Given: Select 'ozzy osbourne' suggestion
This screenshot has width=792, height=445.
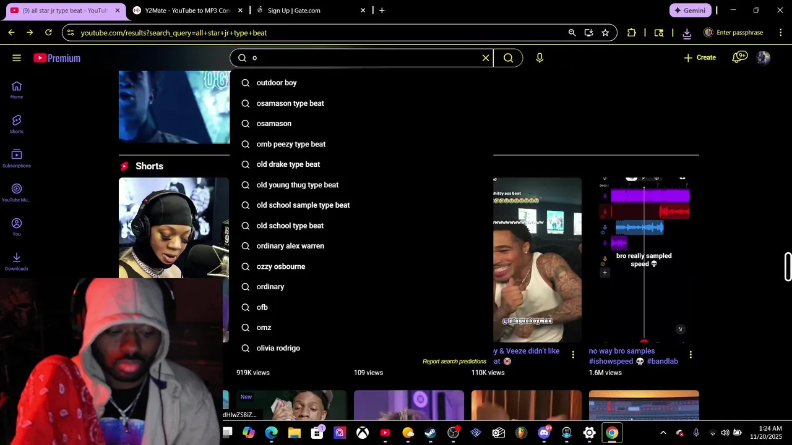Looking at the screenshot, I should (361, 266).
